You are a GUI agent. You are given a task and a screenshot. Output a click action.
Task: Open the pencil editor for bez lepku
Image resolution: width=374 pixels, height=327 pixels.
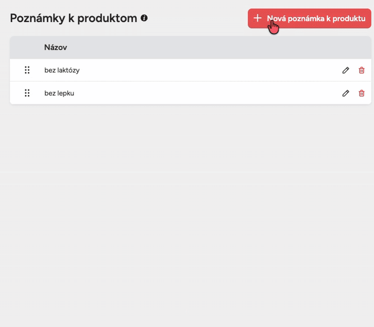click(345, 93)
